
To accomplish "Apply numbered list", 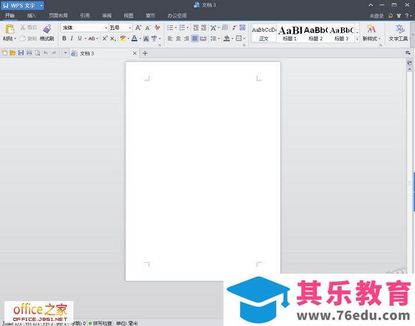I will point(182,27).
